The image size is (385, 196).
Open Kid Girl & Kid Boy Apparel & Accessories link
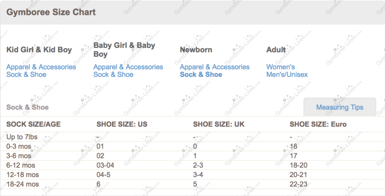click(x=41, y=67)
